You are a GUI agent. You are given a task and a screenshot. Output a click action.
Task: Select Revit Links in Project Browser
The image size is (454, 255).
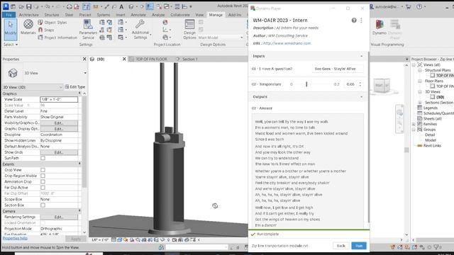(432, 146)
